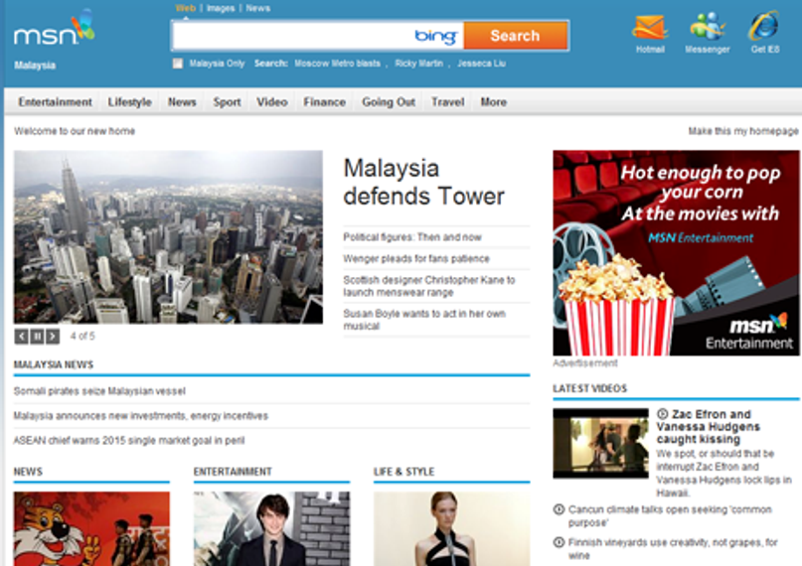This screenshot has height=566, width=802.
Task: Click Welcome to our new home link
Action: pyautogui.click(x=75, y=131)
